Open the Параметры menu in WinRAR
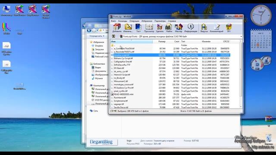This screenshot has width=276, height=155. pyautogui.click(x=160, y=21)
